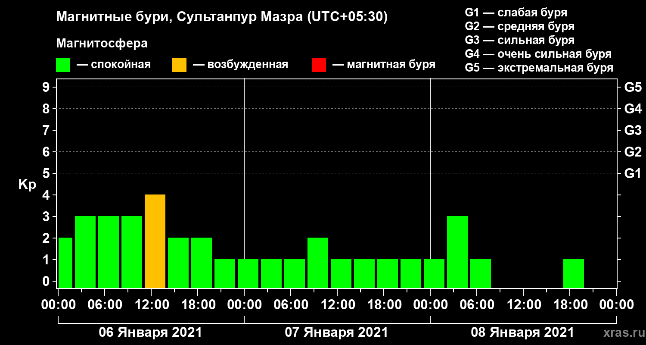Click the red magnetic storm legend swatch
This screenshot has height=345, width=646.
[x=319, y=65]
